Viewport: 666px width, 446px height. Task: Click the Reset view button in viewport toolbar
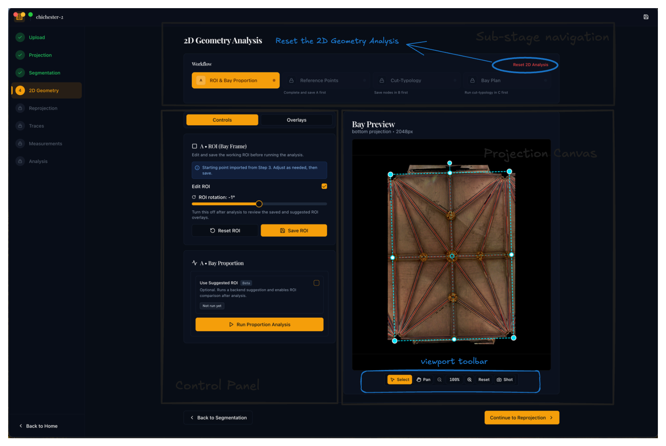(484, 380)
